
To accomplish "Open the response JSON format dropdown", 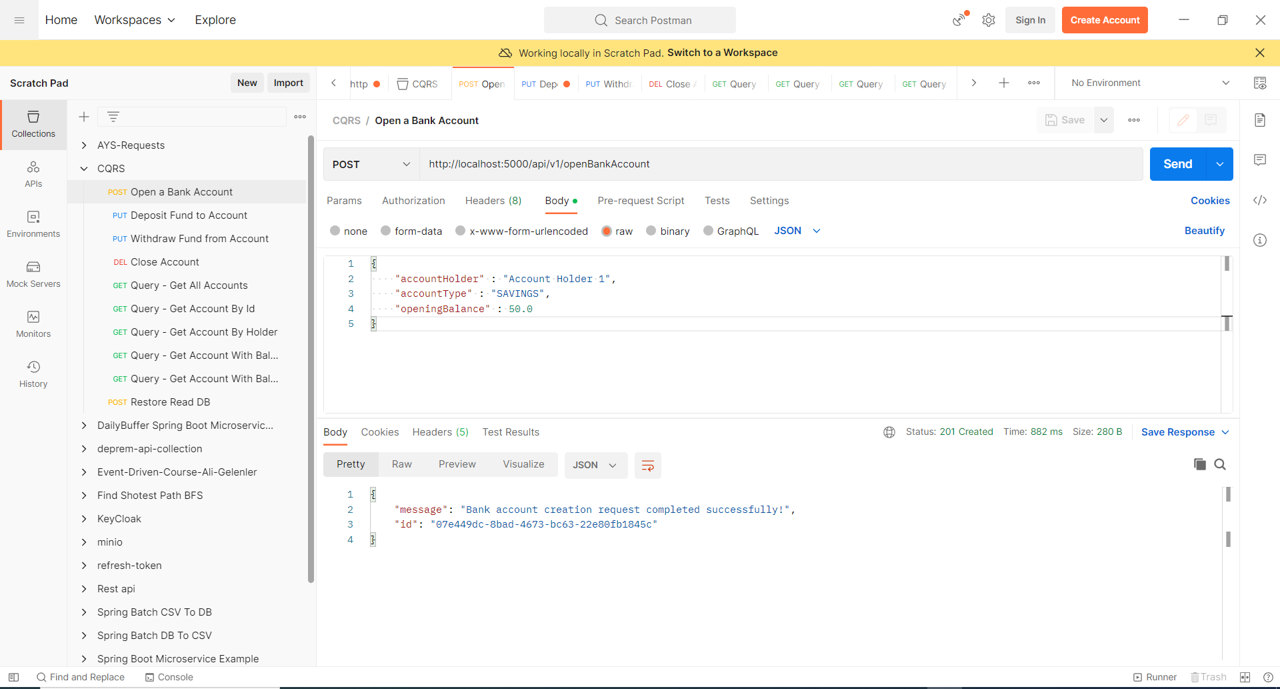I will pyautogui.click(x=595, y=465).
